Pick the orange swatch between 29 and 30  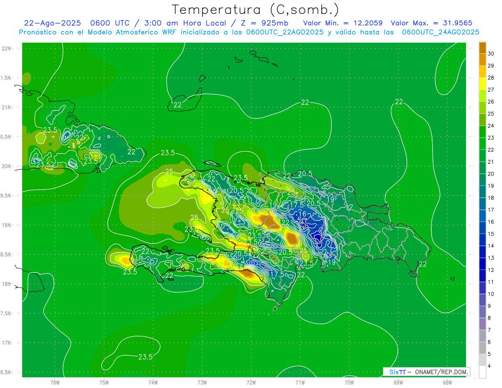pos(482,59)
